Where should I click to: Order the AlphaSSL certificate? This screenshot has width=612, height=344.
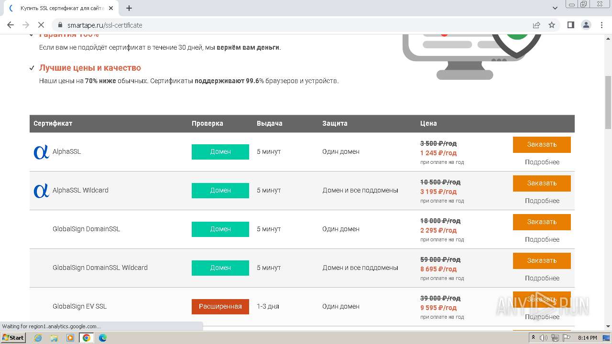coord(542,144)
